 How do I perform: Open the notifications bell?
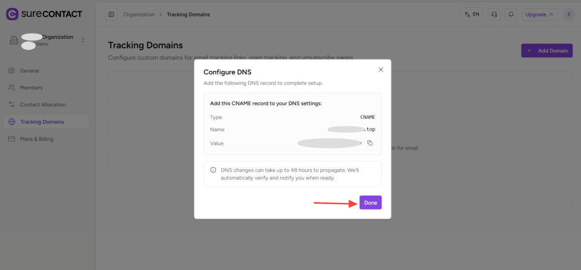[x=510, y=14]
